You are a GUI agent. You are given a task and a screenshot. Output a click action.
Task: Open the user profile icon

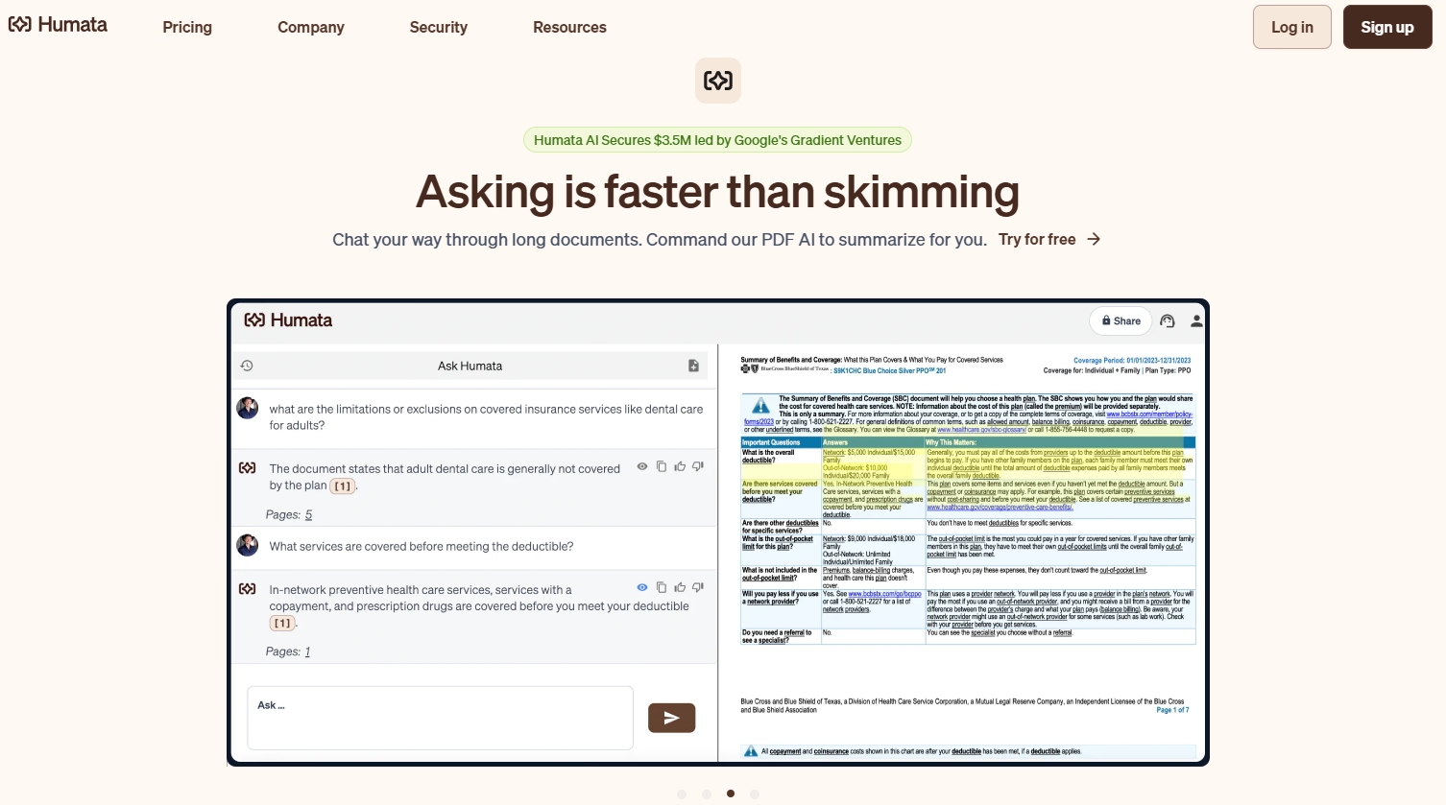pyautogui.click(x=1196, y=321)
